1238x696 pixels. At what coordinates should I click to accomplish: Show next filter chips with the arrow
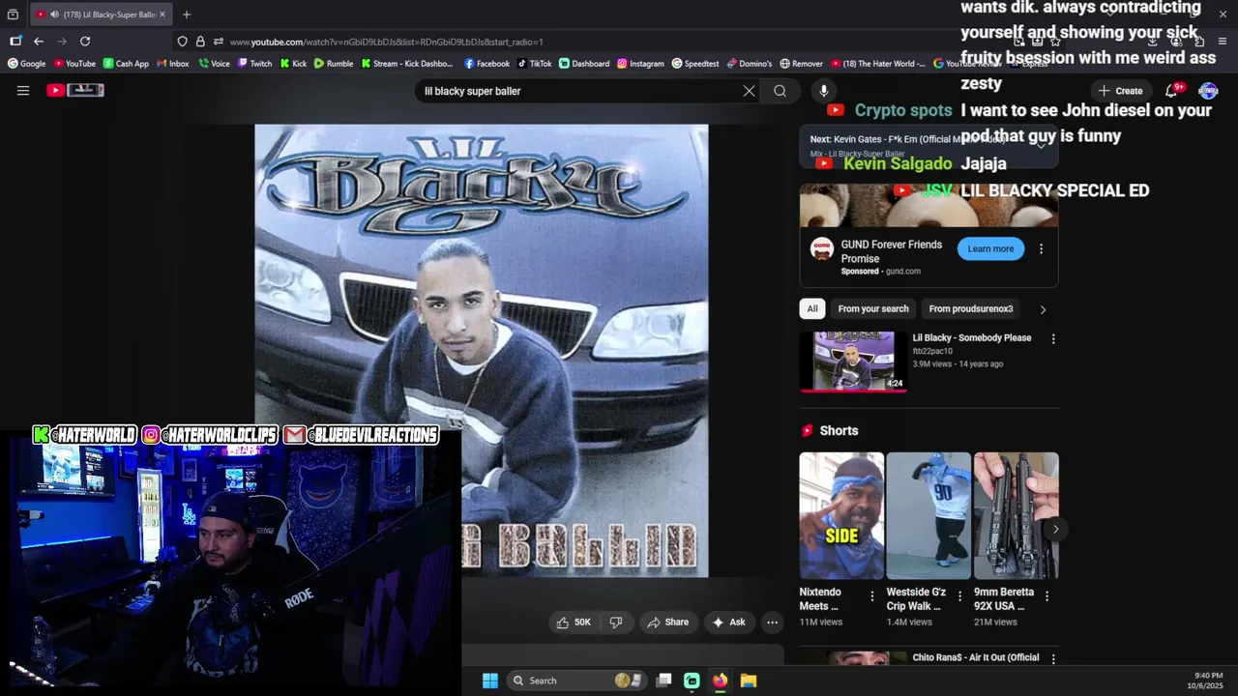click(x=1042, y=309)
